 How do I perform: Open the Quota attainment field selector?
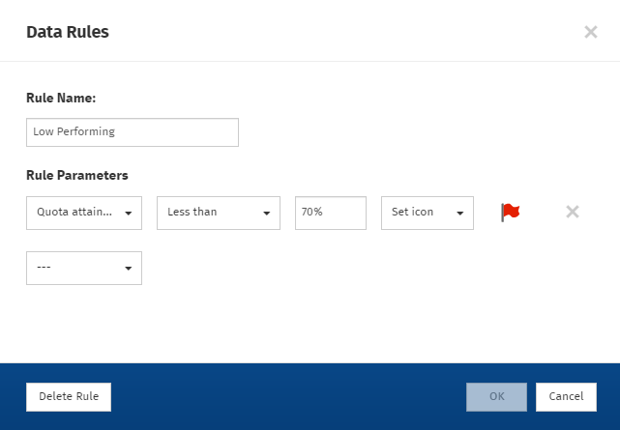pyautogui.click(x=75, y=213)
